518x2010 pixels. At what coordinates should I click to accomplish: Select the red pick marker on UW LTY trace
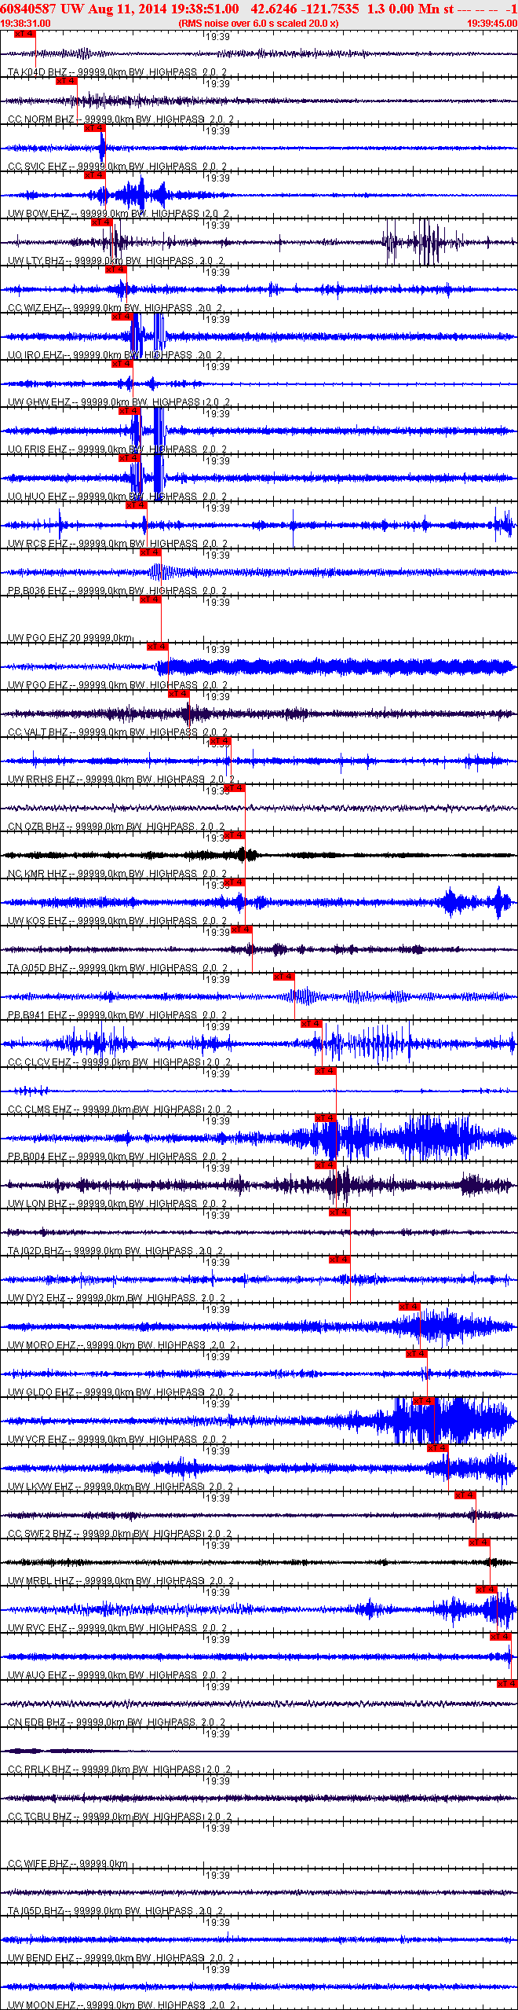click(102, 222)
